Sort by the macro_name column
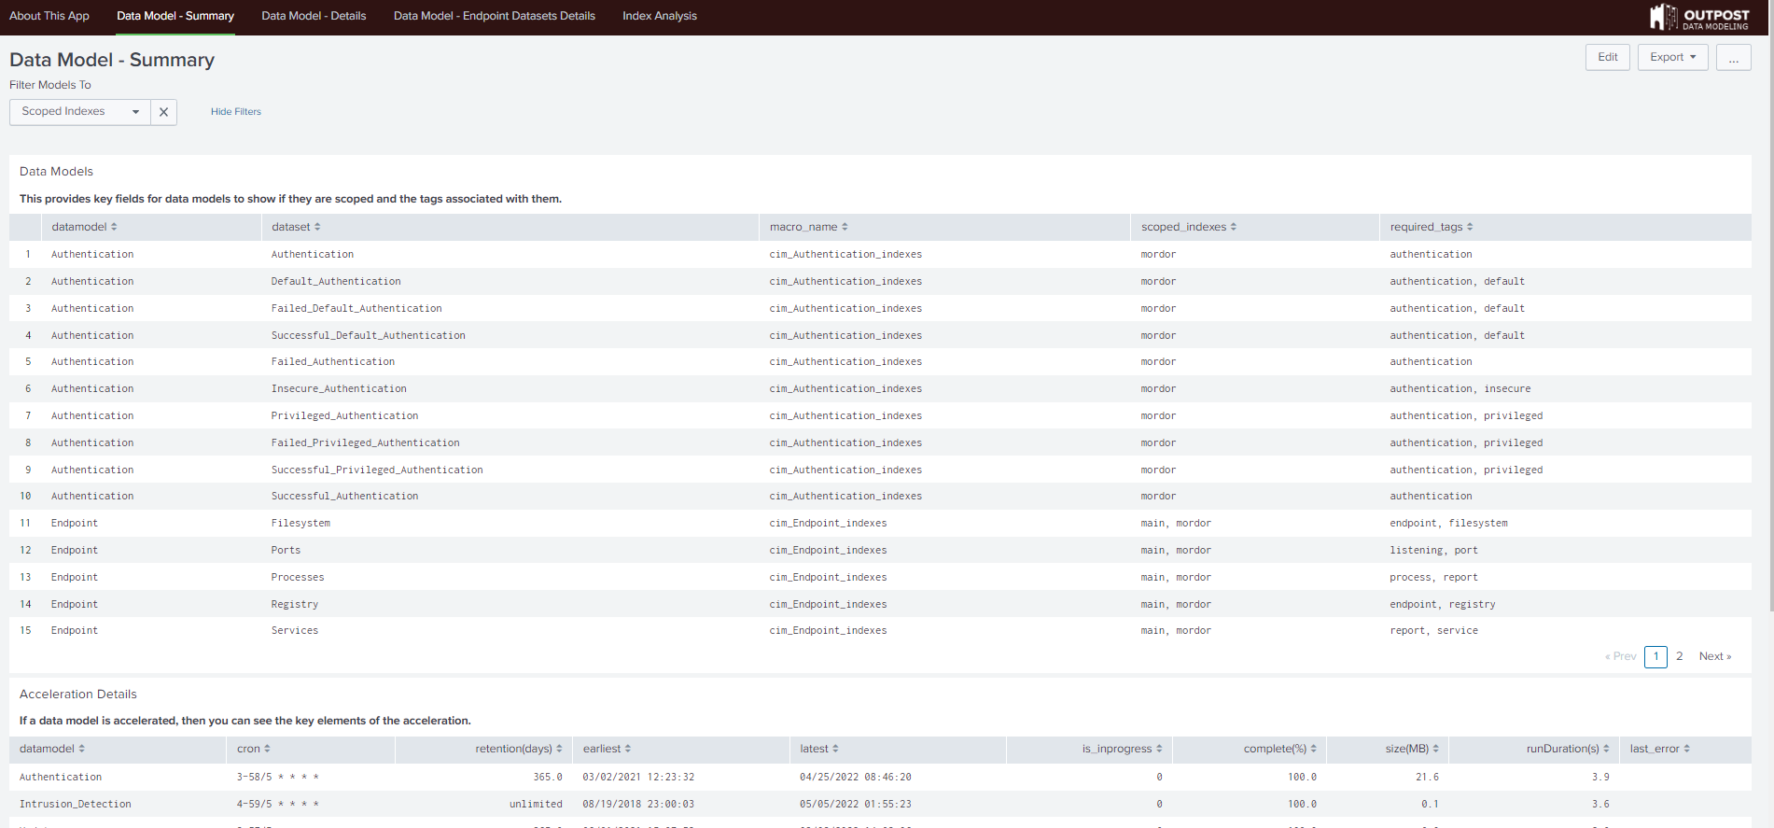The height and width of the screenshot is (828, 1774). coord(809,227)
